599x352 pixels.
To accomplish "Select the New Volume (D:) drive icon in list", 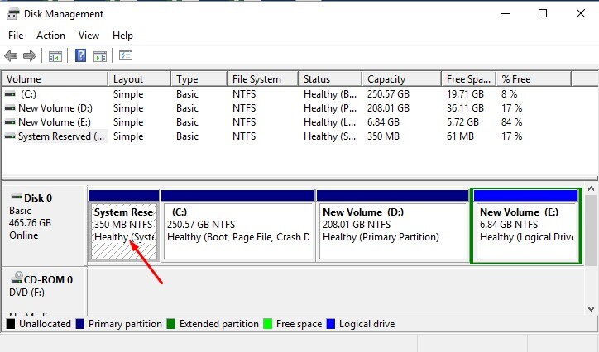I will 10,108.
